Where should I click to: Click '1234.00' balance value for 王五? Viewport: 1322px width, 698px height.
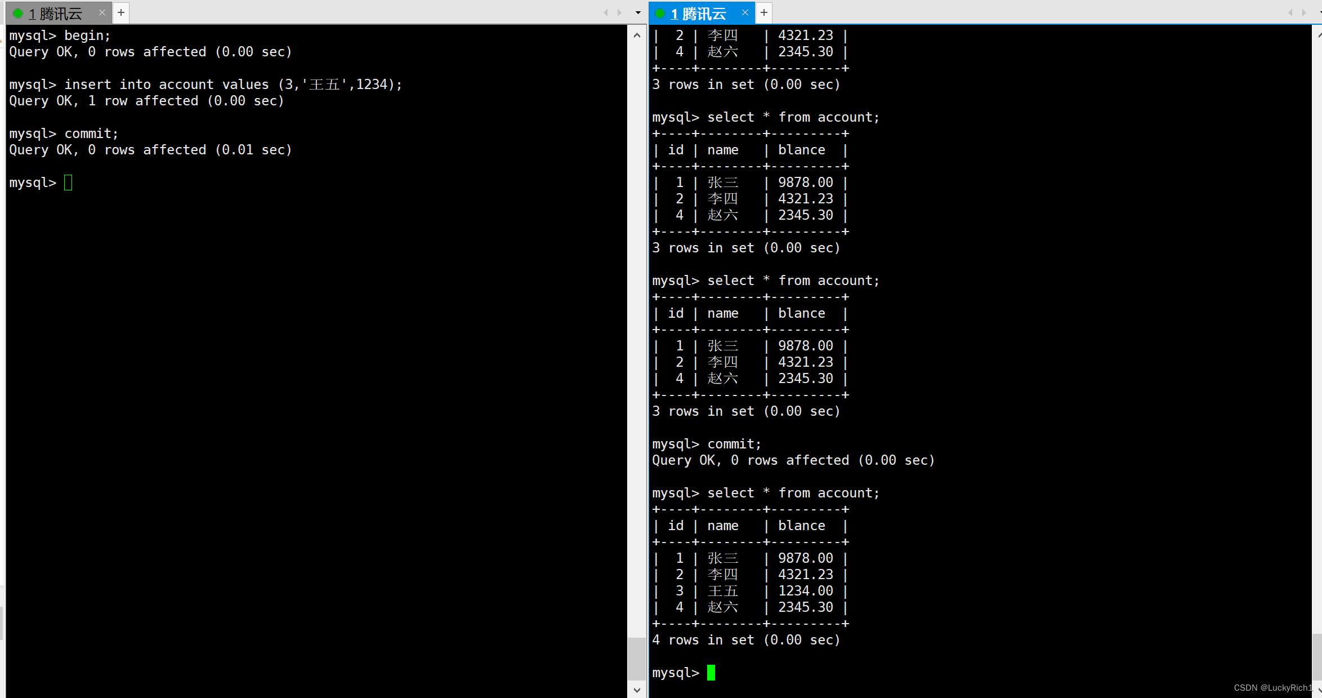click(806, 591)
